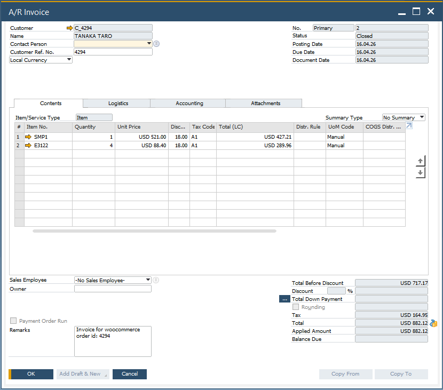Click payment means icon beside Total

click(433, 323)
